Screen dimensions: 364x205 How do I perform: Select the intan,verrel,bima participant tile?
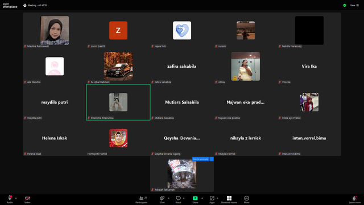(x=309, y=138)
